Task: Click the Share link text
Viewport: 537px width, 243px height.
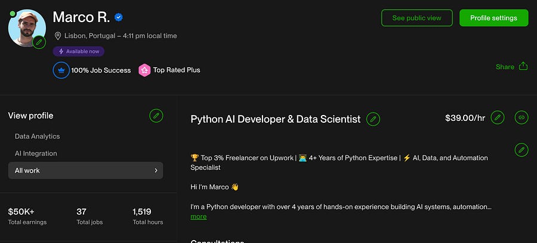Action: click(x=505, y=67)
